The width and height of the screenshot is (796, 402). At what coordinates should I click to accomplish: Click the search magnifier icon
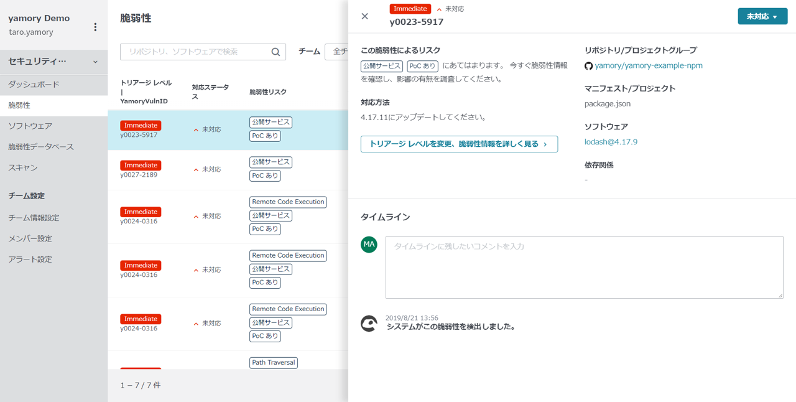[275, 52]
